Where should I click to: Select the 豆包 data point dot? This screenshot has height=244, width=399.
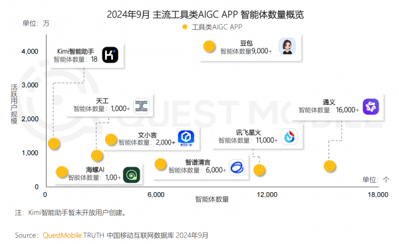pos(209,47)
